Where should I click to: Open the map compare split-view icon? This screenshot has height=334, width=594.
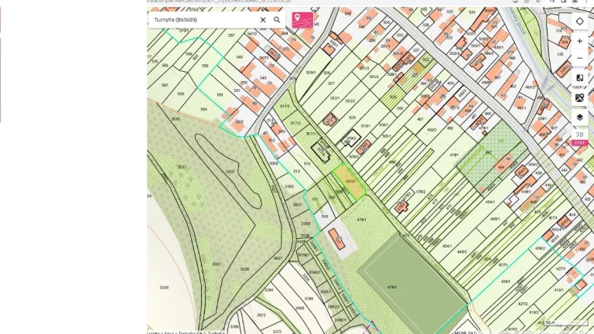[x=579, y=78]
